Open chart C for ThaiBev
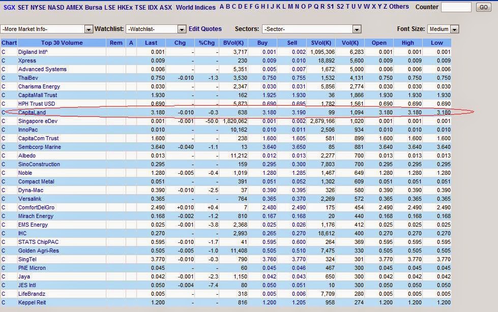Viewport: 498px width, 312px height. 4,78
